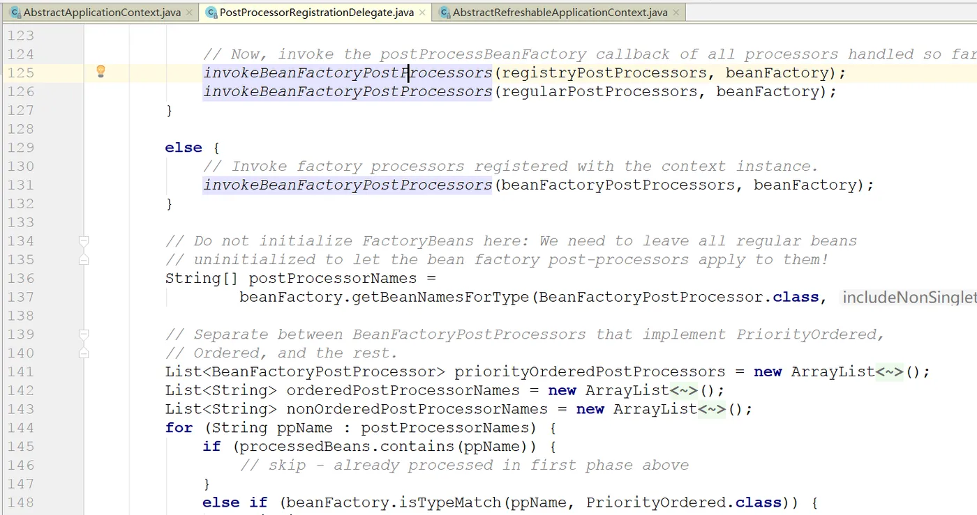Collapse the comment block starting at line 139

point(84,335)
